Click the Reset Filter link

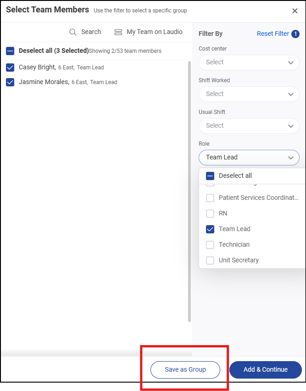pyautogui.click(x=273, y=34)
